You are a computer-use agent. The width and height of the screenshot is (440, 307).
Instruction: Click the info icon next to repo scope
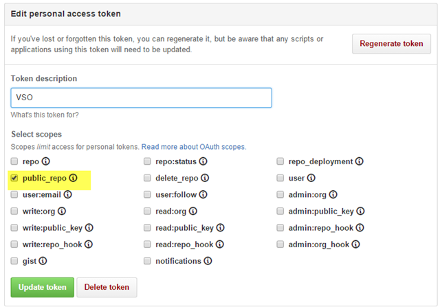(x=46, y=161)
